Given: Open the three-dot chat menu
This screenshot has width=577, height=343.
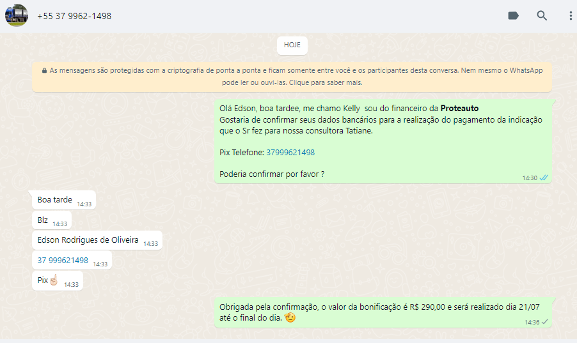Looking at the screenshot, I should click(x=570, y=16).
